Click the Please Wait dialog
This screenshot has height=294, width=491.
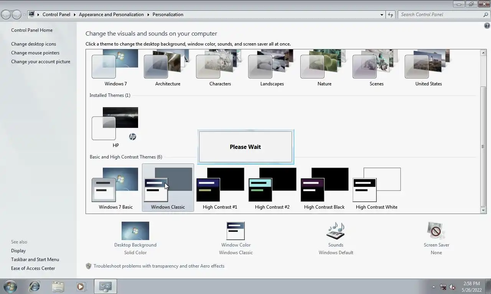245,147
